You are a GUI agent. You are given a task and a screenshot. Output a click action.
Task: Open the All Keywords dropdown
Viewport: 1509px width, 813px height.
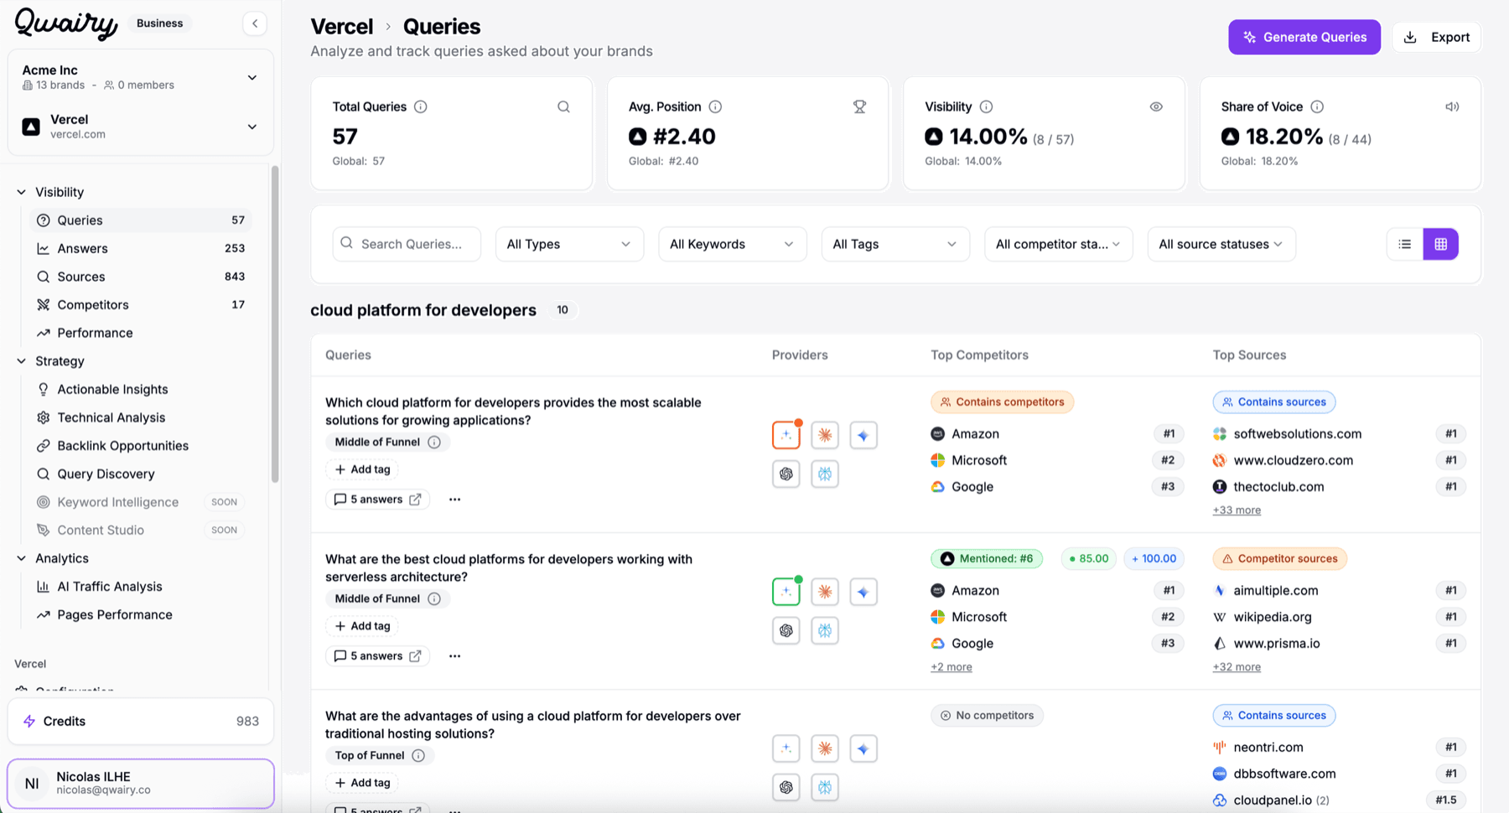click(x=731, y=244)
